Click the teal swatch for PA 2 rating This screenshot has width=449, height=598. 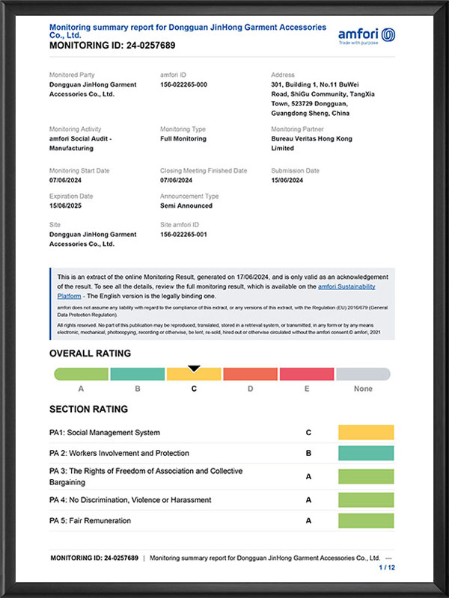pos(366,453)
